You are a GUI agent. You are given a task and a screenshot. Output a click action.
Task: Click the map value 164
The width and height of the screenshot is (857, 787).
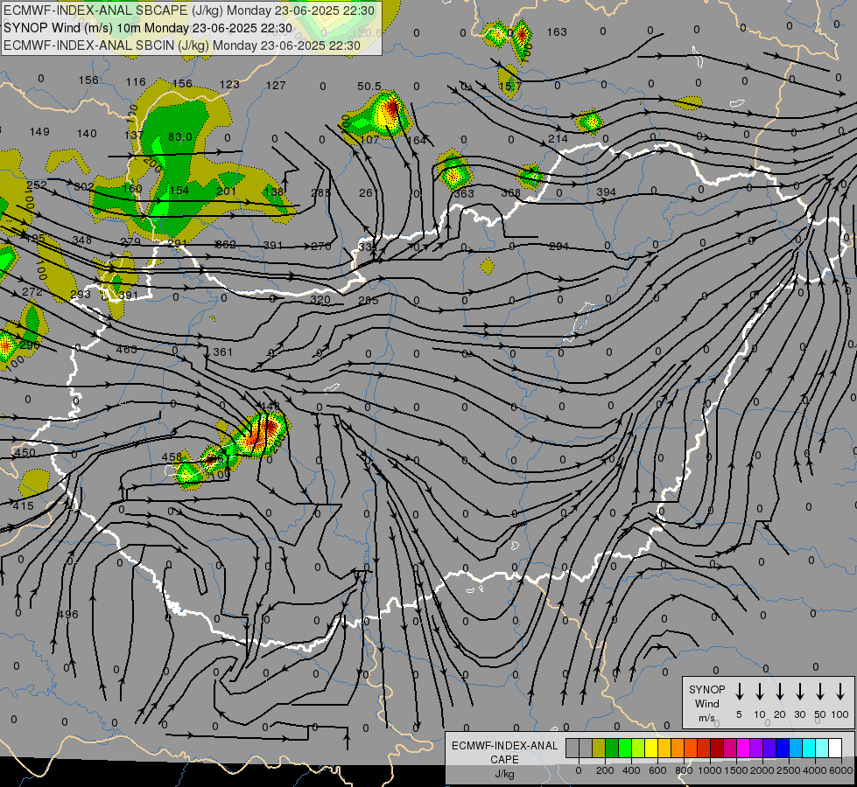417,141
